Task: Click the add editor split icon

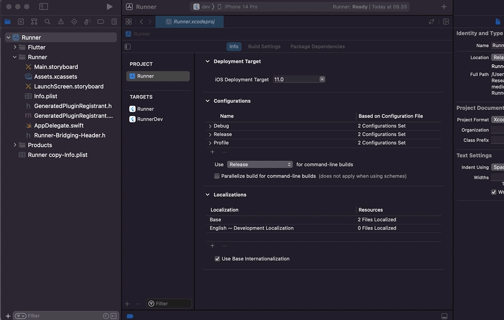Action: pyautogui.click(x=446, y=21)
